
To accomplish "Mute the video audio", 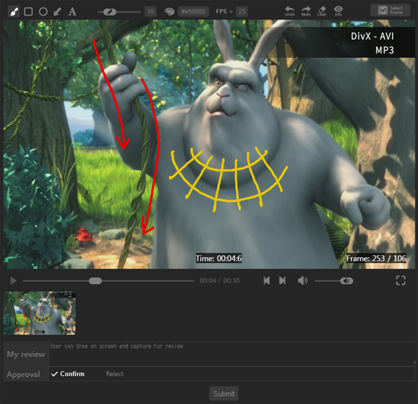I will (x=303, y=281).
